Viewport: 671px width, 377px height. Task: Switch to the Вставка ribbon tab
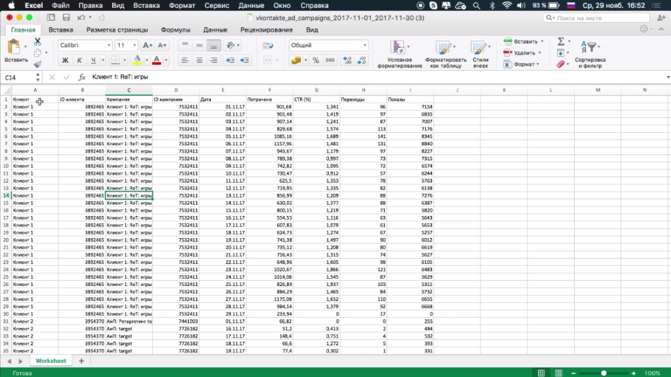point(61,30)
